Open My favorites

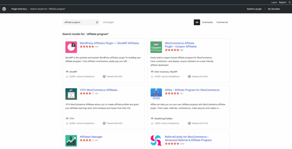(x=274, y=9)
